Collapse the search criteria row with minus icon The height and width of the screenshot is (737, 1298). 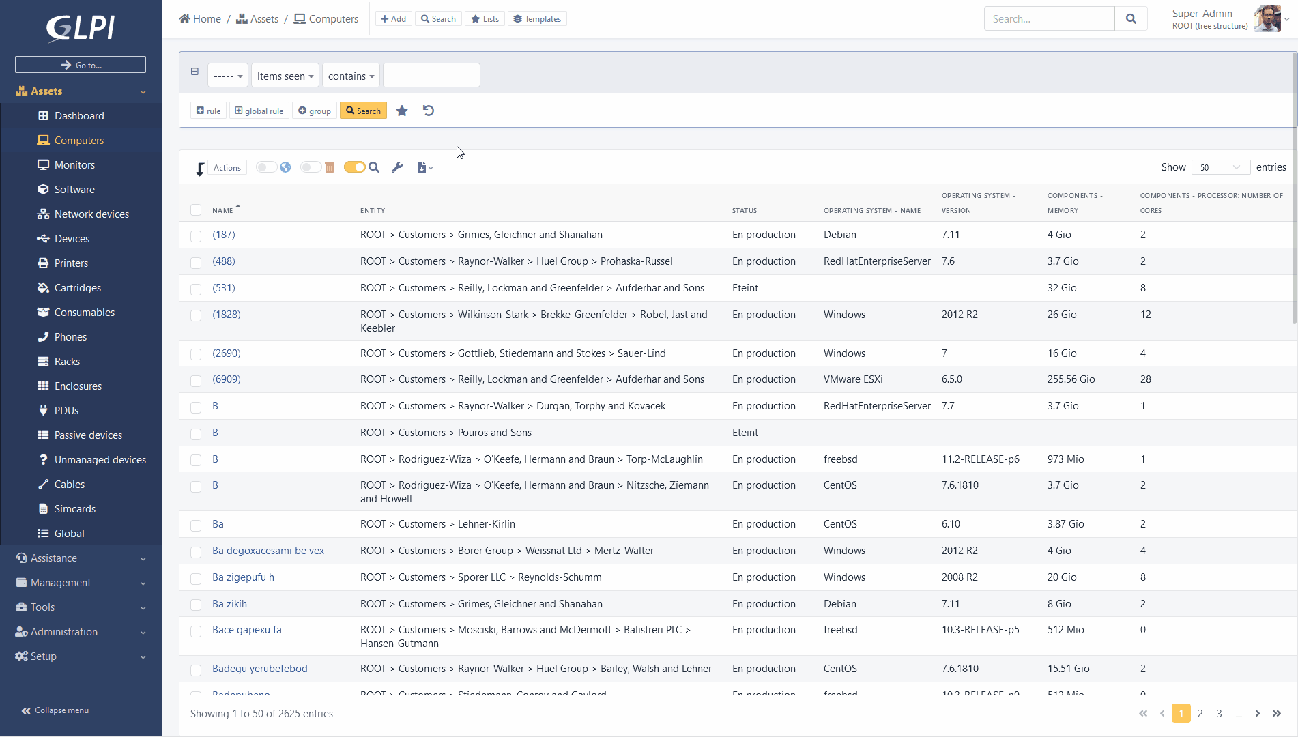point(194,72)
